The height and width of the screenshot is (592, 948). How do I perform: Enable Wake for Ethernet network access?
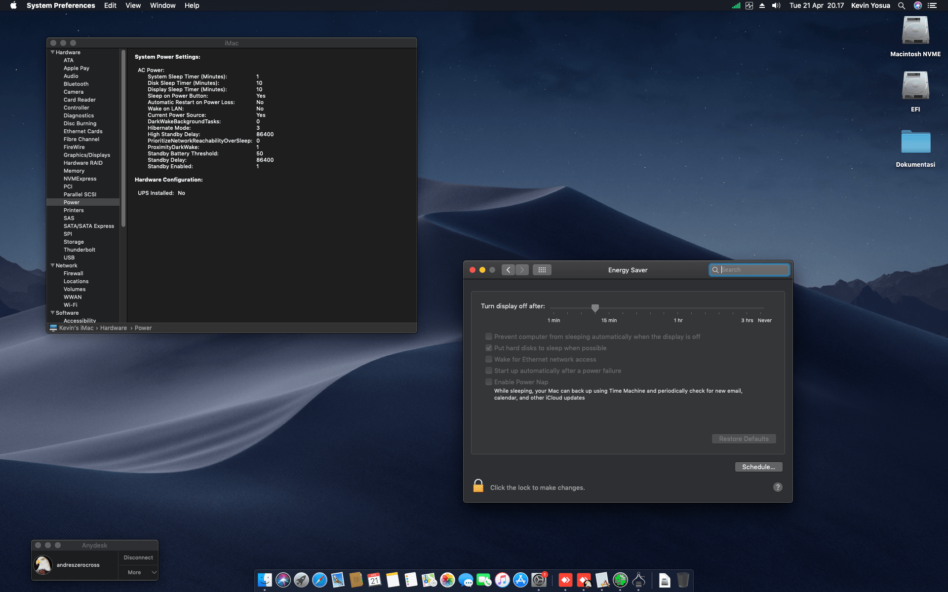[489, 359]
